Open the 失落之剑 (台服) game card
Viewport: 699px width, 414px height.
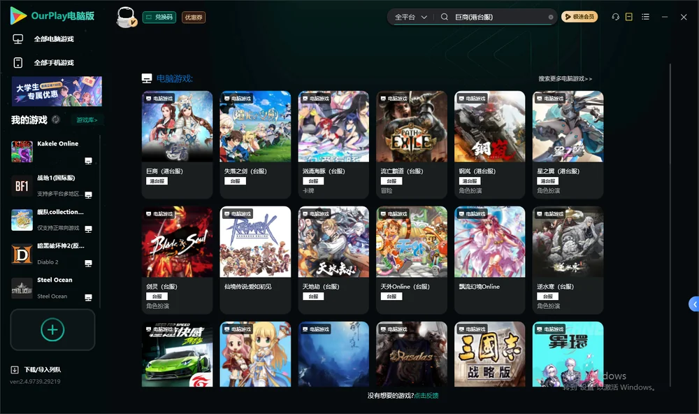(x=255, y=145)
